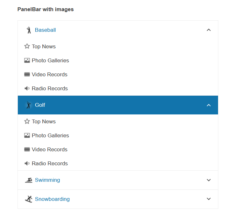Collapse the Baseball panel using its chevron
The height and width of the screenshot is (212, 233).
209,30
